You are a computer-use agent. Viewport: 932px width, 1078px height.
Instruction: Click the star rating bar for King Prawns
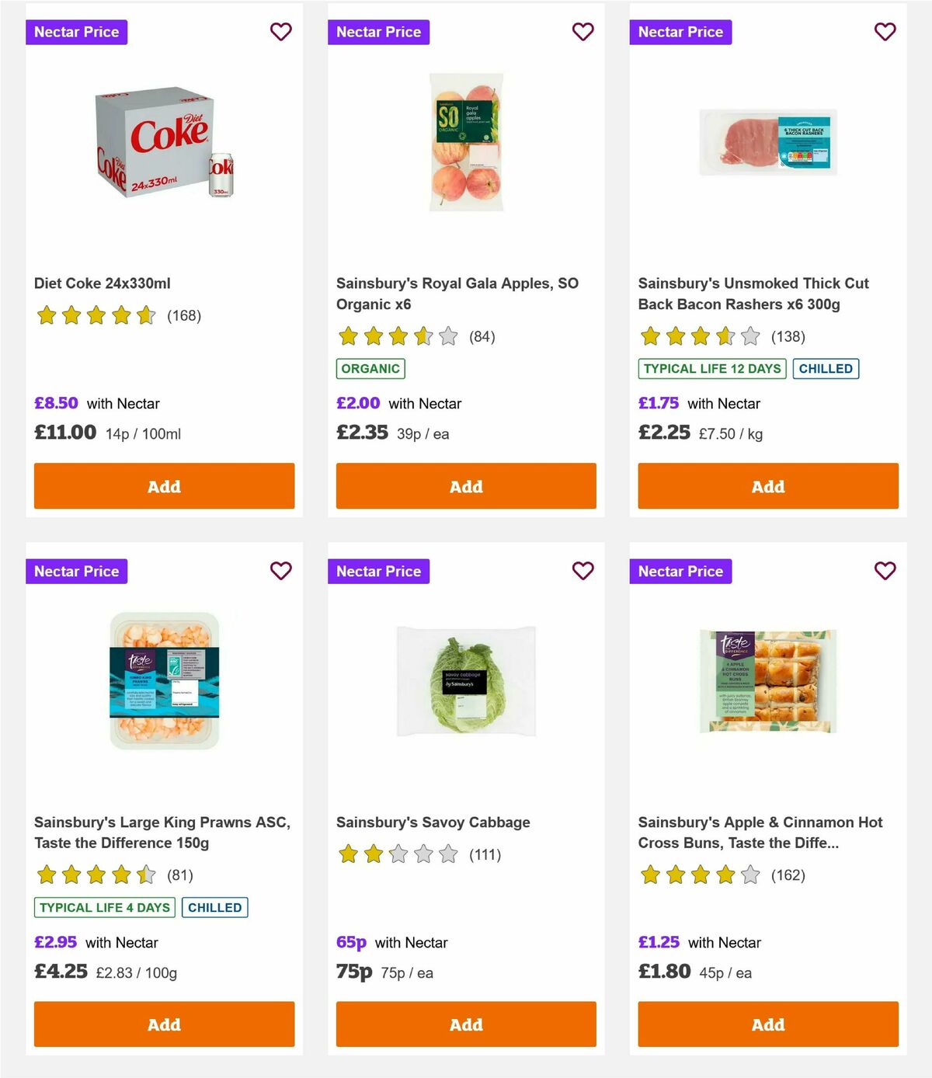(93, 875)
